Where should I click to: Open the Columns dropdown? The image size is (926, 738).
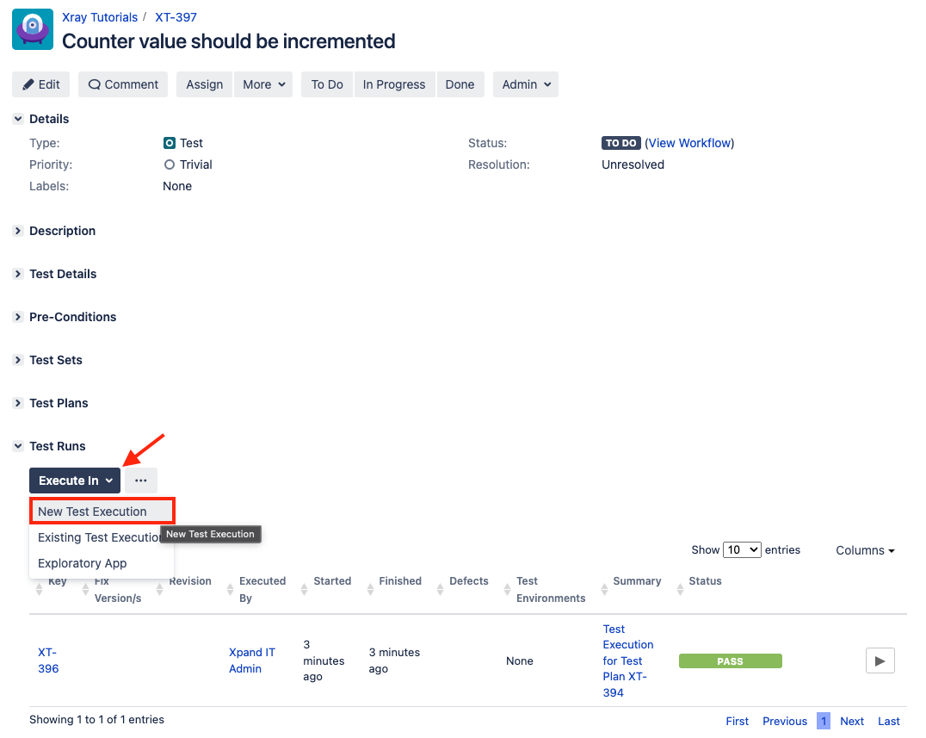pos(865,550)
